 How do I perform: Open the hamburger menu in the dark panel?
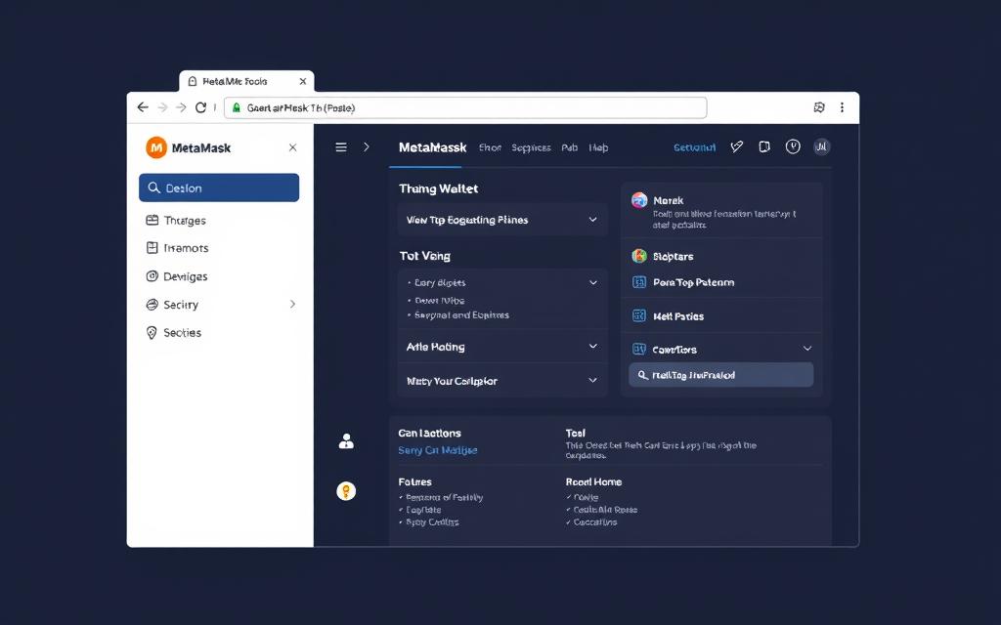tap(341, 147)
